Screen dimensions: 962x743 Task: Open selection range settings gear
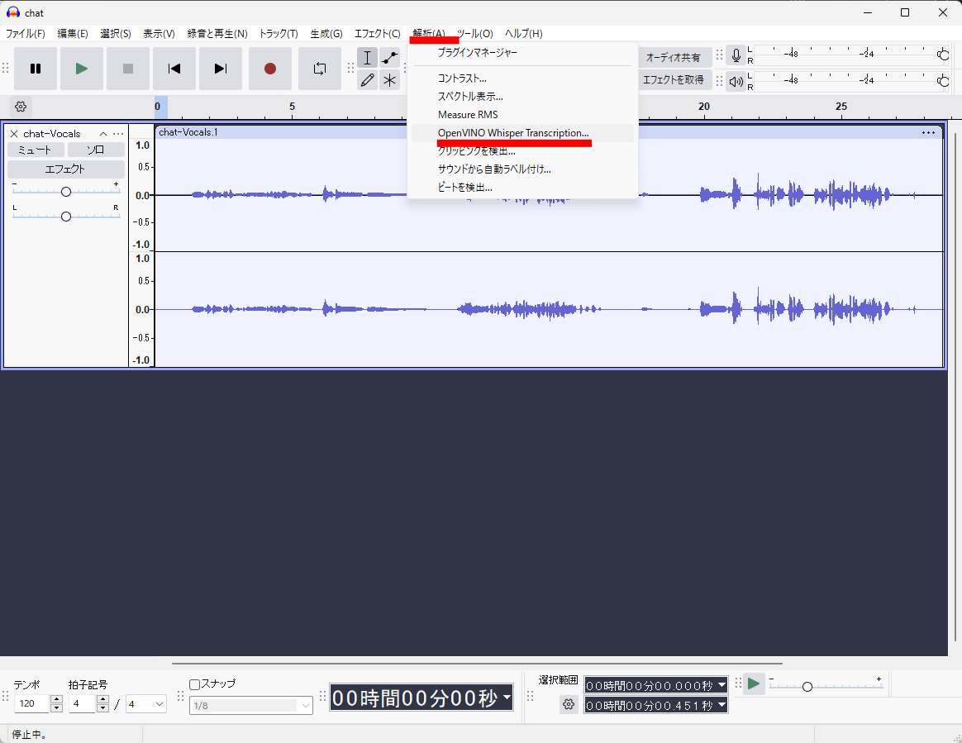click(x=569, y=704)
